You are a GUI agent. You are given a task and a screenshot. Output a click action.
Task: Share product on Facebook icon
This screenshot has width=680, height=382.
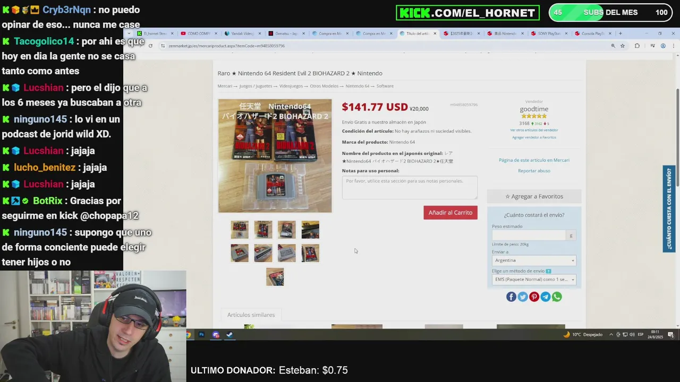click(x=511, y=297)
